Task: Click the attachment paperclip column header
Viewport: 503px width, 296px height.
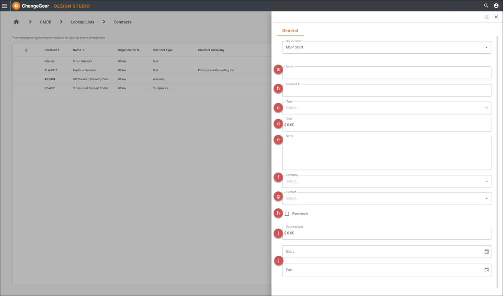Action: [x=27, y=50]
